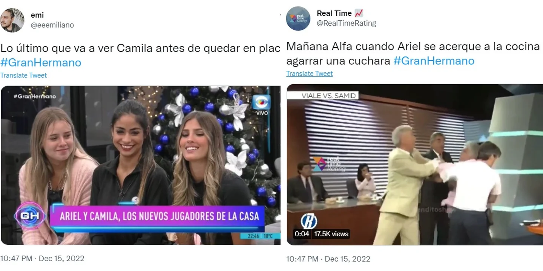Open emi's tweet timestamp Dec 15, 2022
This screenshot has height=271, width=543.
(61, 259)
